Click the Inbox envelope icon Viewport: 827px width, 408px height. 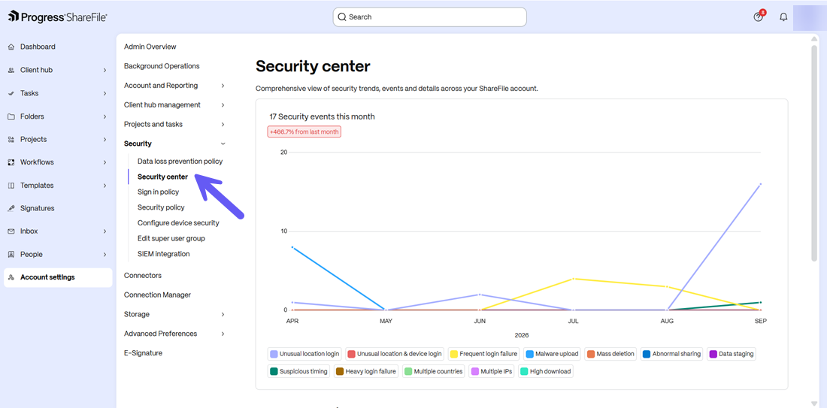pos(11,231)
